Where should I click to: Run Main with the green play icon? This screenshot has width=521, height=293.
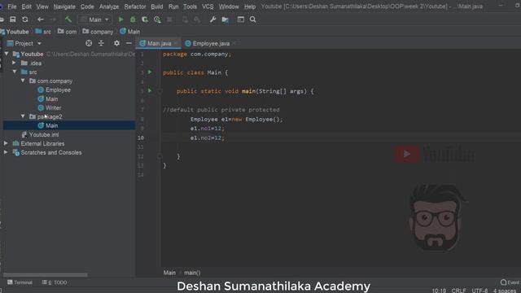[121, 20]
